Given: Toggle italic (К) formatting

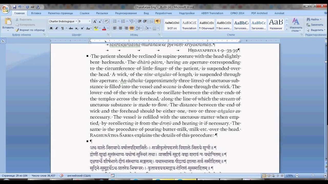Looking at the screenshot, I should 57,28.
